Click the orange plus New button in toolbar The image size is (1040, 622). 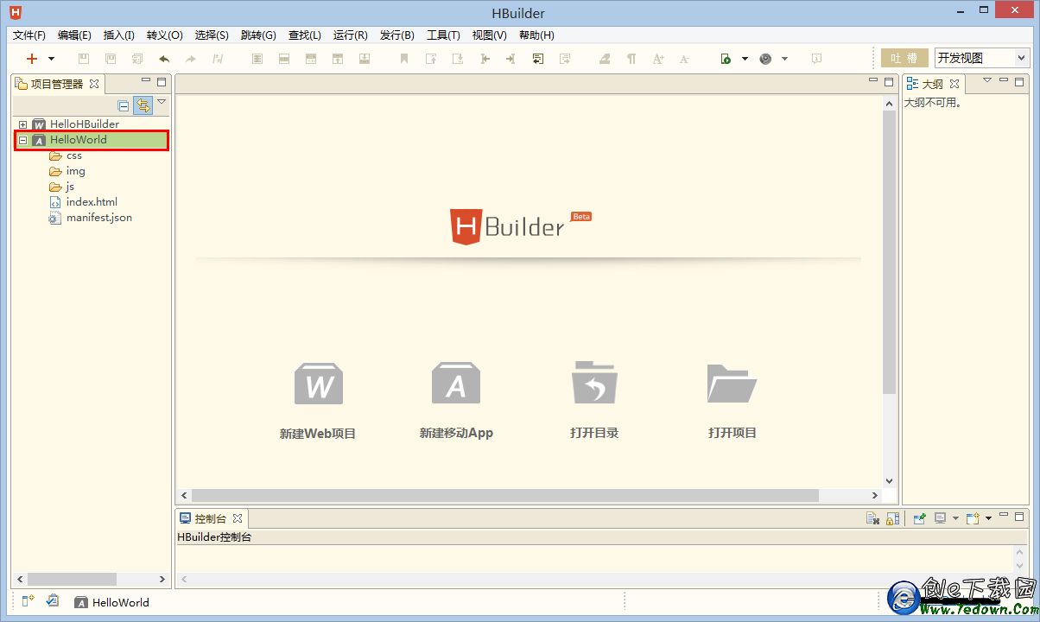[x=32, y=59]
